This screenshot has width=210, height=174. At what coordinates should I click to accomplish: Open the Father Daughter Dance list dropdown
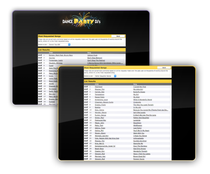click(x=105, y=76)
